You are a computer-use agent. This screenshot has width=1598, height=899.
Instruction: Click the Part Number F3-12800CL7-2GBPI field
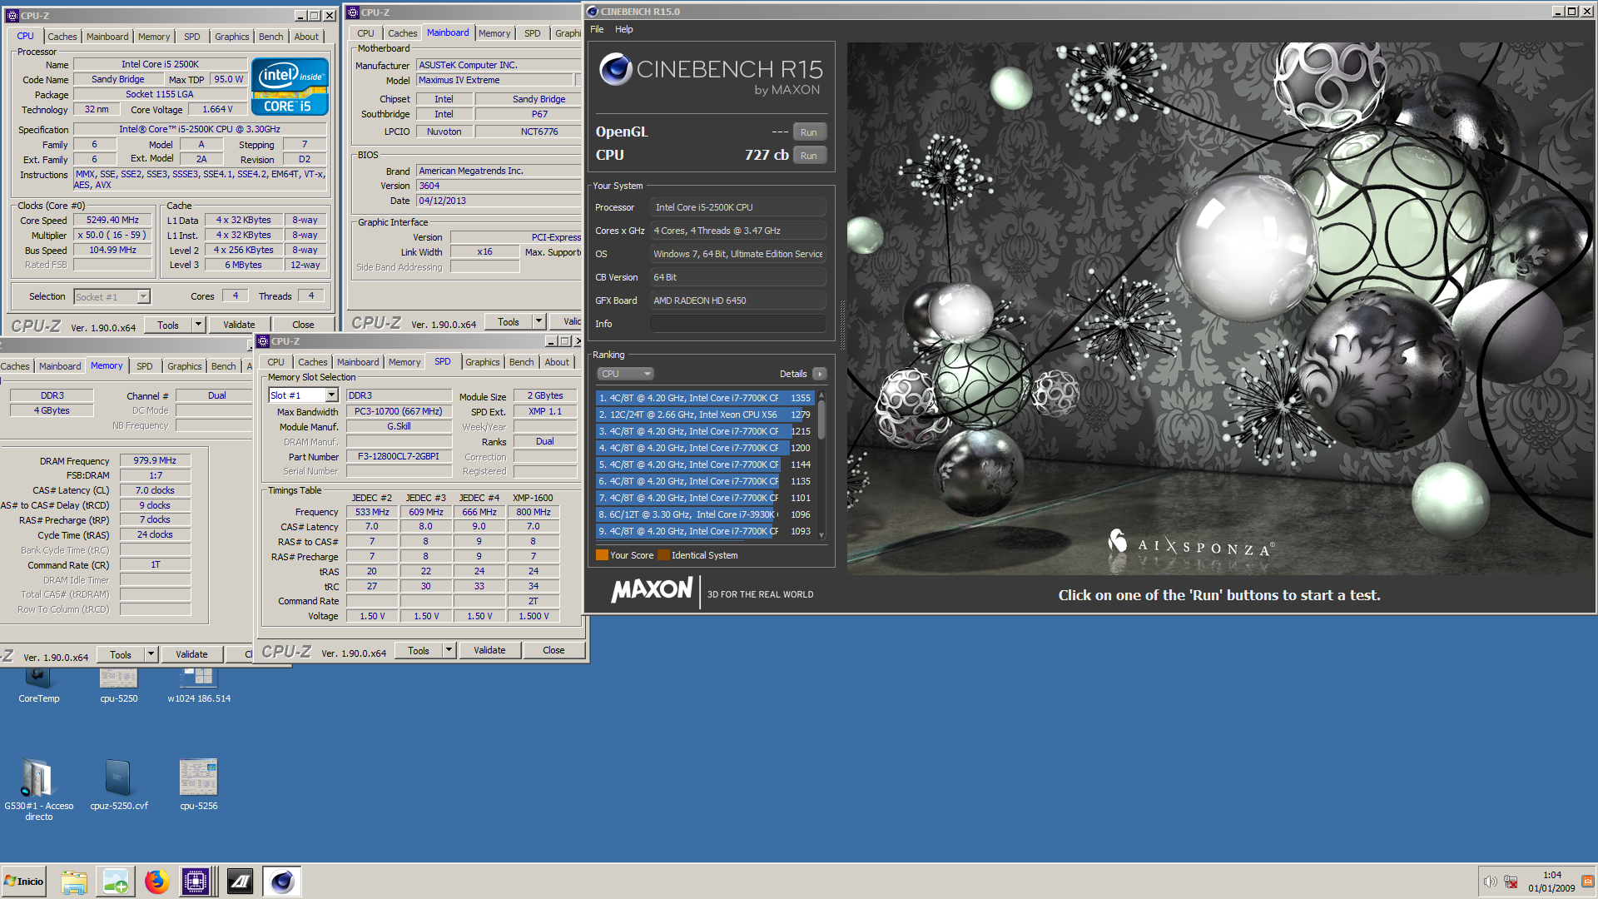399,456
